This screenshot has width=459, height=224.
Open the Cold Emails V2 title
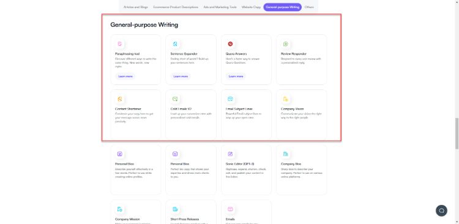coord(181,109)
